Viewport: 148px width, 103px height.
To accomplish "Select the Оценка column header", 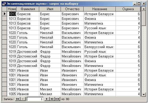I will click(128, 9).
